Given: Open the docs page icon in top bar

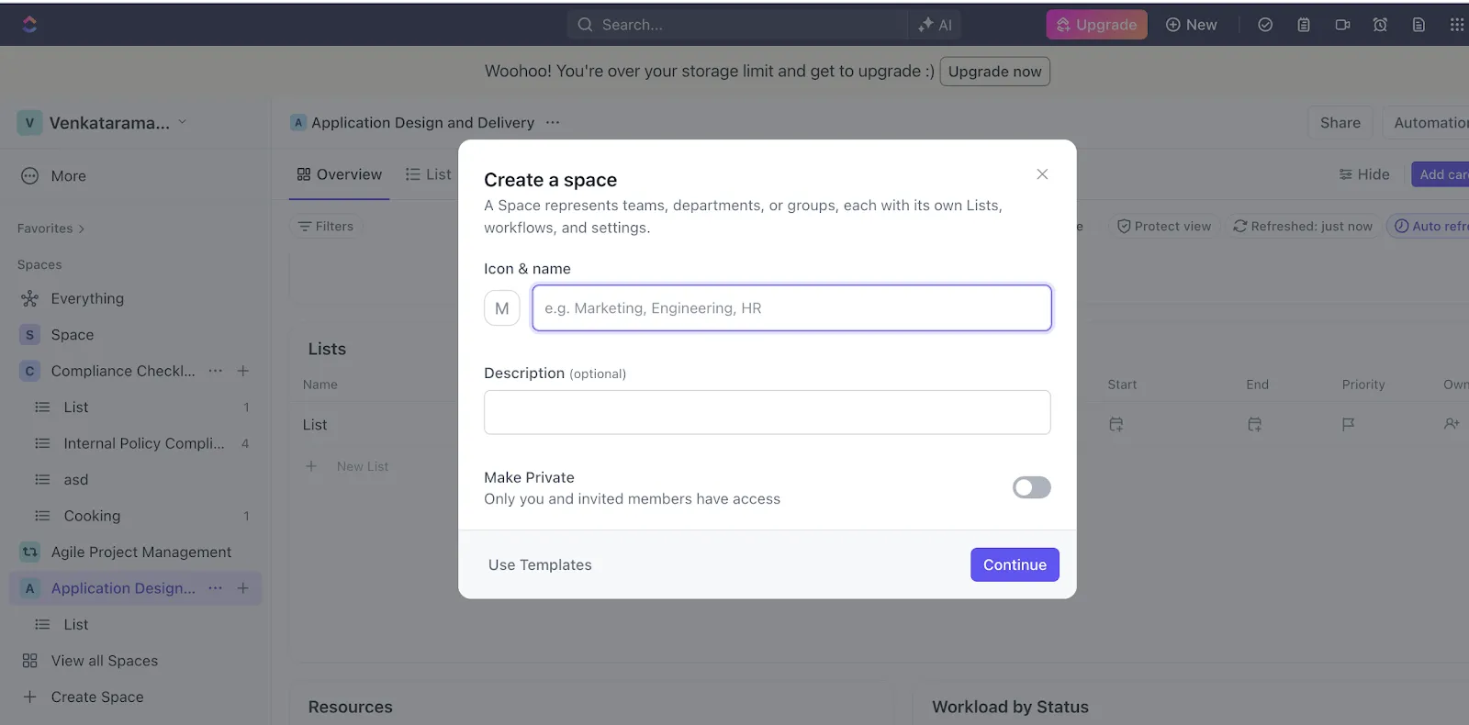Looking at the screenshot, I should 1419,25.
